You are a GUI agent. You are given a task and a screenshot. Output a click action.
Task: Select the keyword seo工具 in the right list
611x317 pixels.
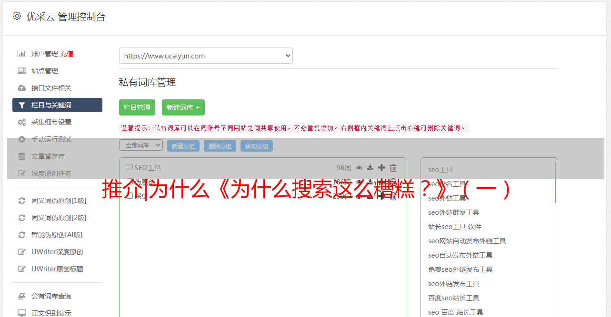(440, 170)
